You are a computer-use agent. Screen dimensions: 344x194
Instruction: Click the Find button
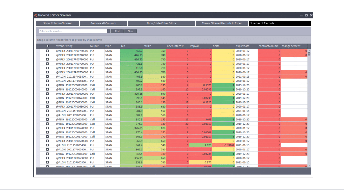click(x=117, y=31)
